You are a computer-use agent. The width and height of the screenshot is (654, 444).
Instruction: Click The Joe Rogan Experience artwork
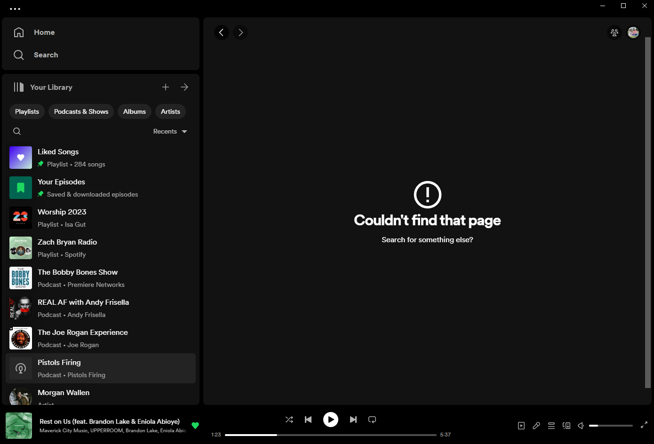click(x=21, y=338)
